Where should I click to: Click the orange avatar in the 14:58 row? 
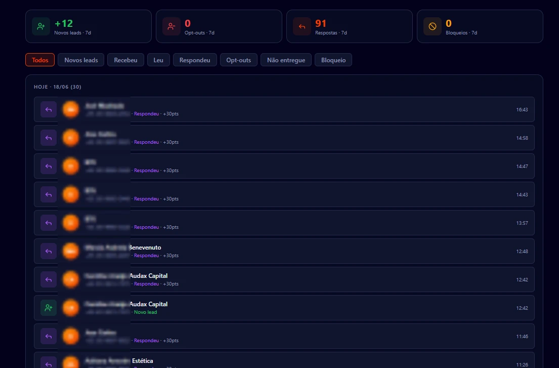pyautogui.click(x=71, y=138)
